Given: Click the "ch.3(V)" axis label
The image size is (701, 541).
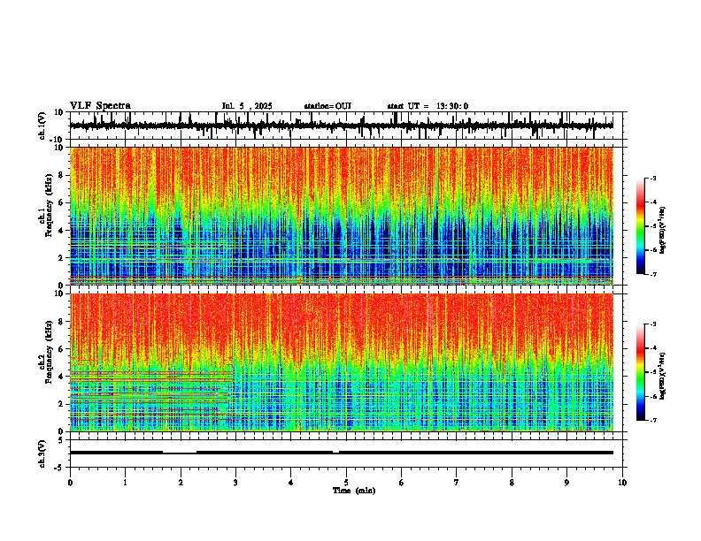Looking at the screenshot, I should tap(42, 453).
